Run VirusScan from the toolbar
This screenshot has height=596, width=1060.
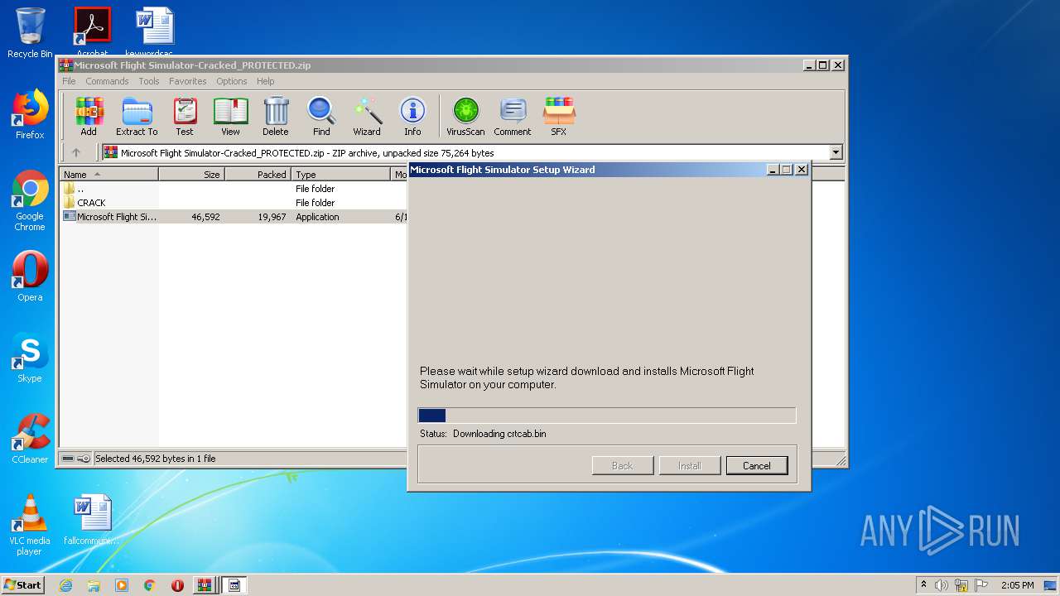(x=465, y=116)
